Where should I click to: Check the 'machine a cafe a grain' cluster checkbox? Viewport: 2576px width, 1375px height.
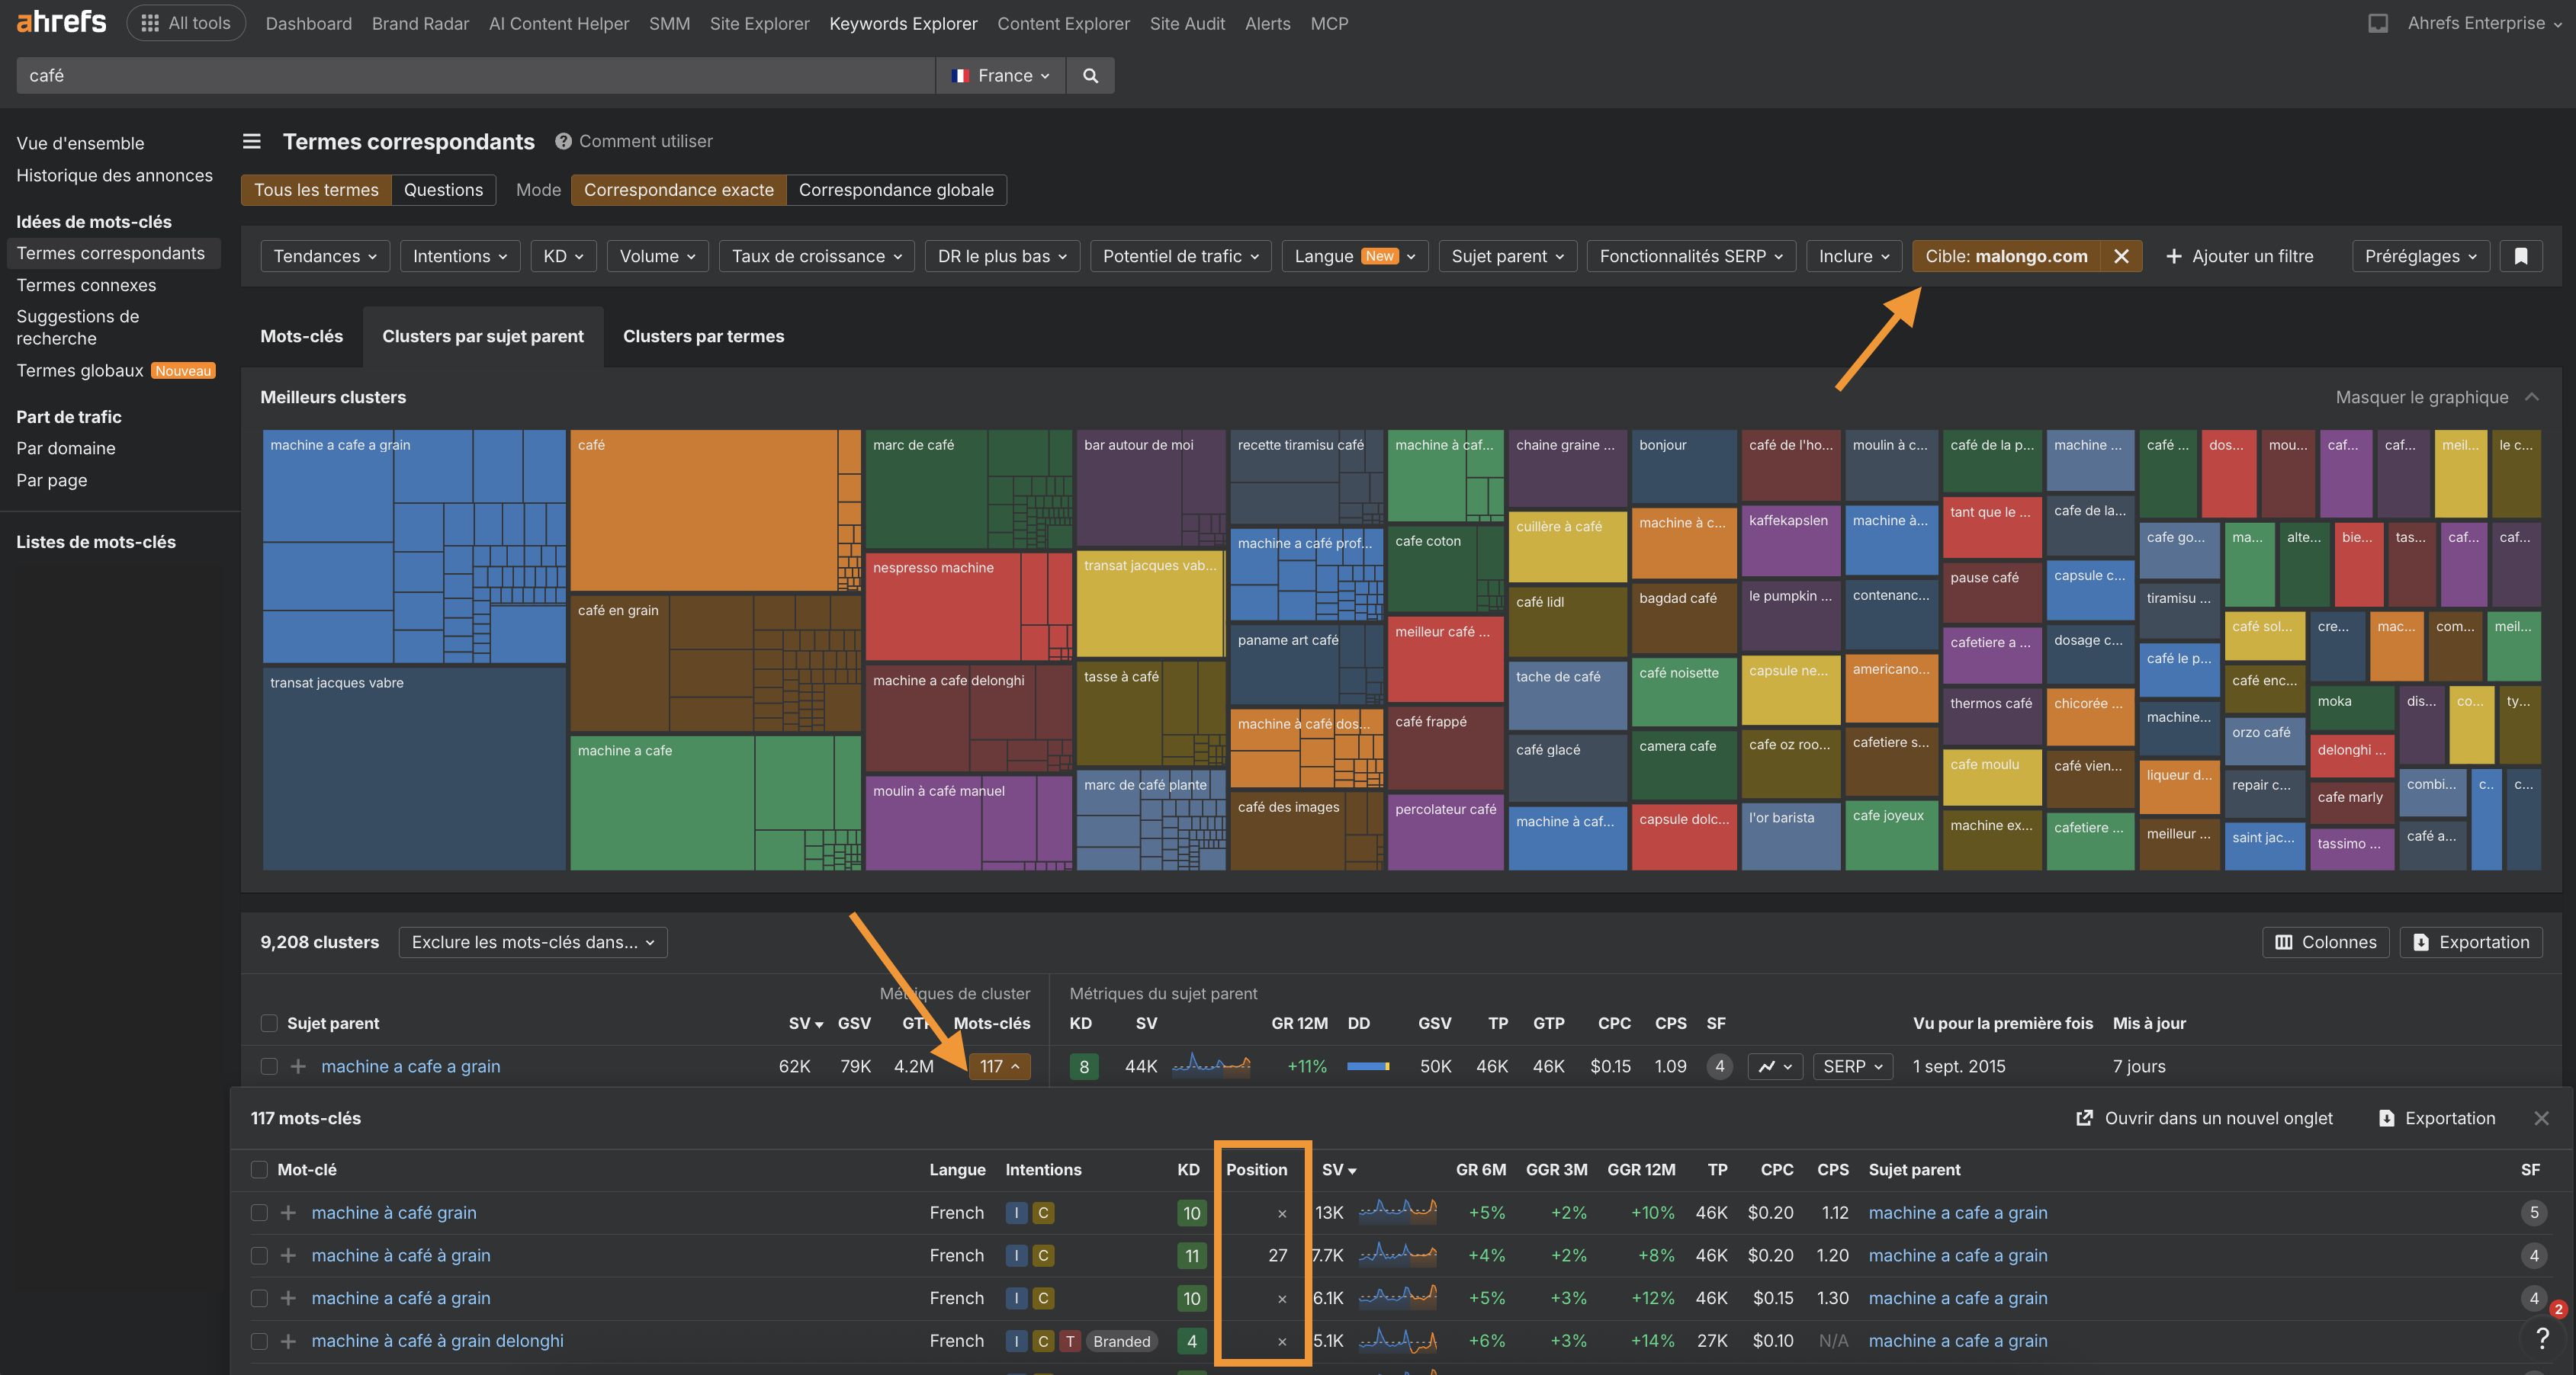269,1066
